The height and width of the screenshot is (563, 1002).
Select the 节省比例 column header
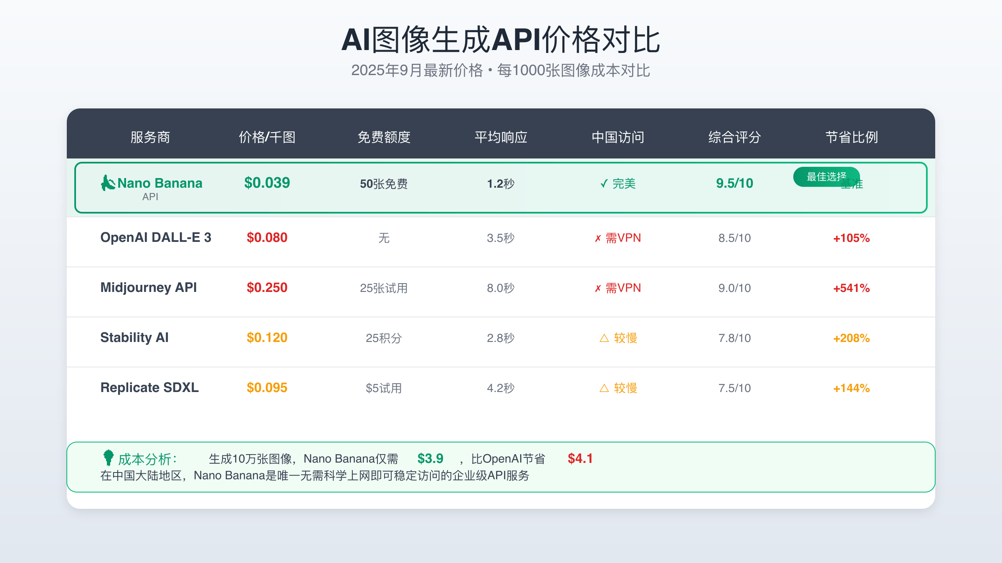point(852,137)
